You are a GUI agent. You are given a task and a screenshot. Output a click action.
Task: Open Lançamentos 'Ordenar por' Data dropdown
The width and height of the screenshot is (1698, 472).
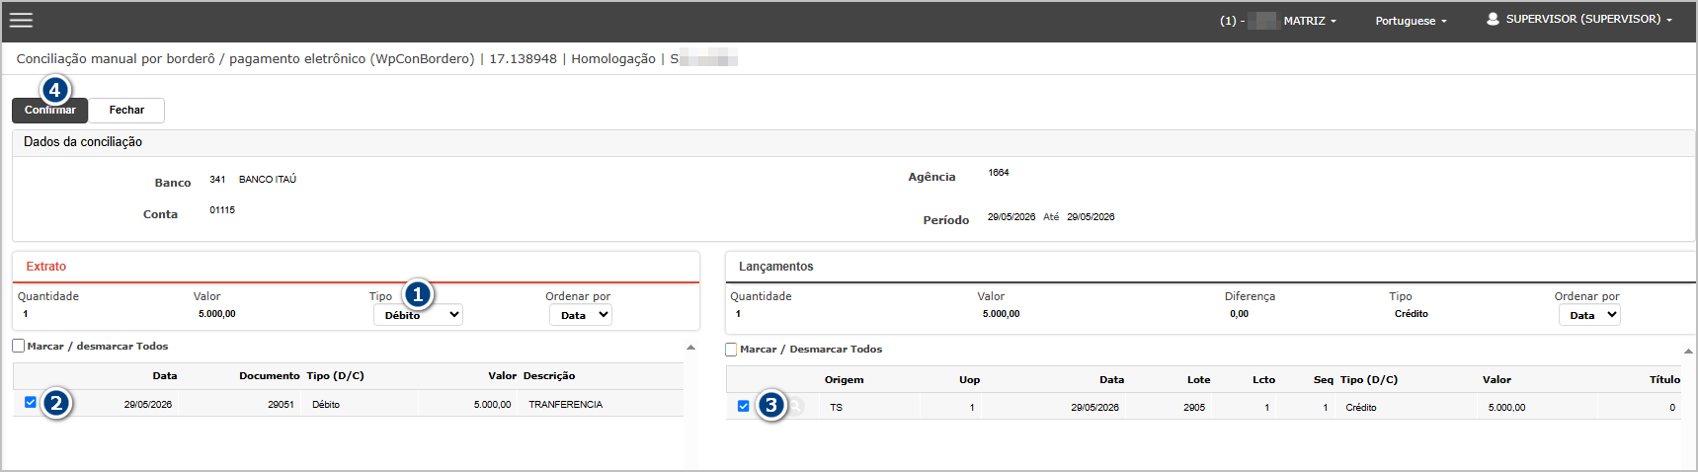tap(1589, 315)
